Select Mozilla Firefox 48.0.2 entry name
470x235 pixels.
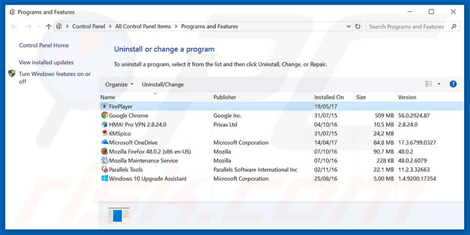point(150,151)
